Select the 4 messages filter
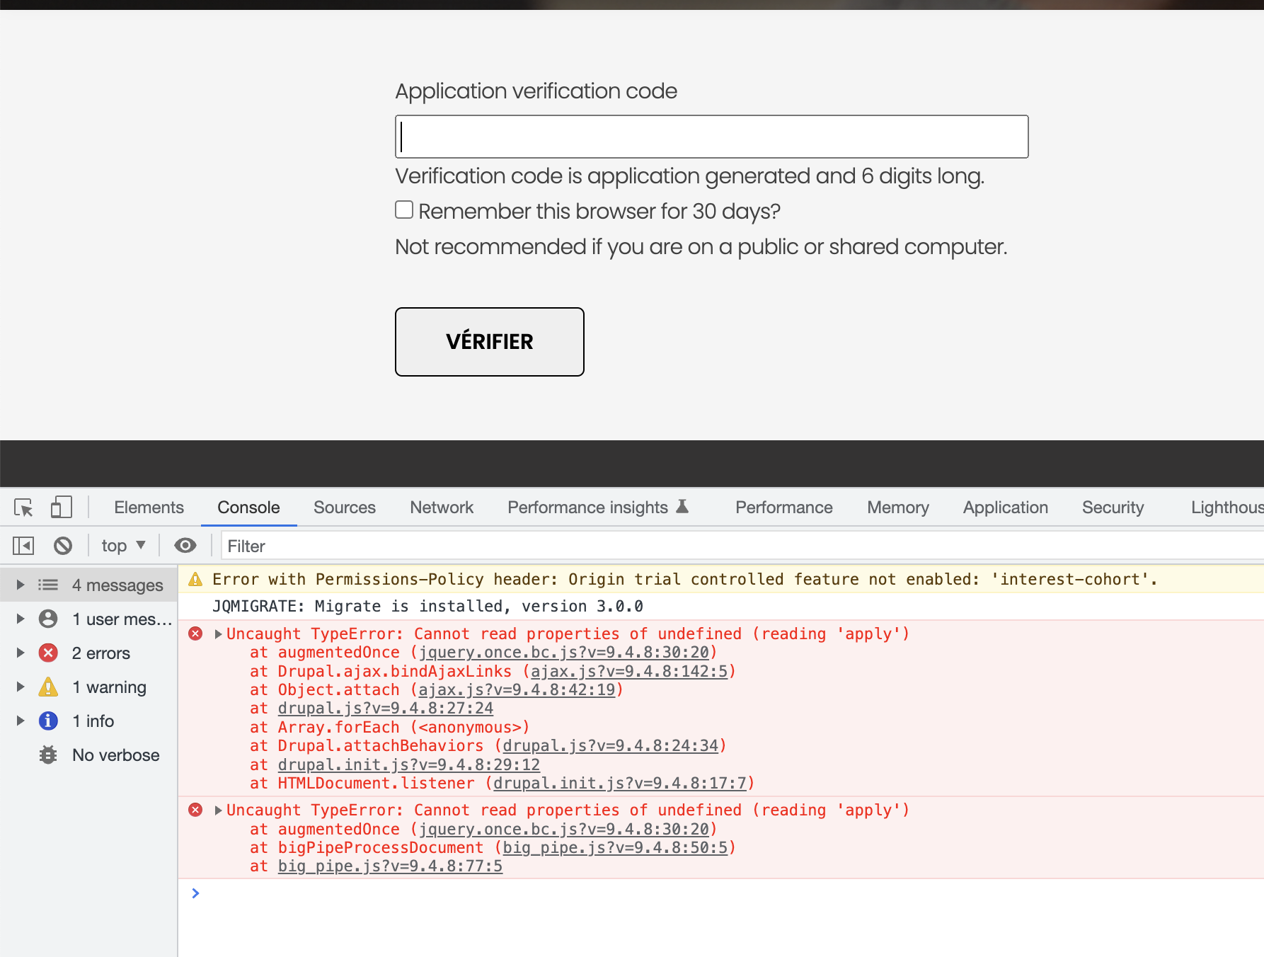Viewport: 1264px width, 957px height. 116,585
